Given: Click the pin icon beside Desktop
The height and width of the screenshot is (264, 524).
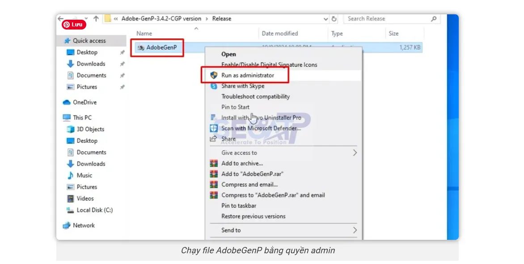Looking at the screenshot, I should pos(123,52).
